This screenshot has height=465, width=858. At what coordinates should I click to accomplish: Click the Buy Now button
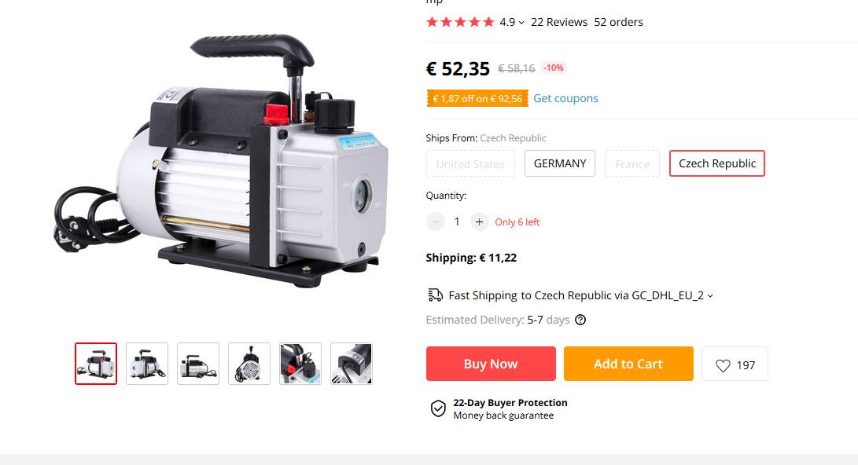(x=491, y=364)
